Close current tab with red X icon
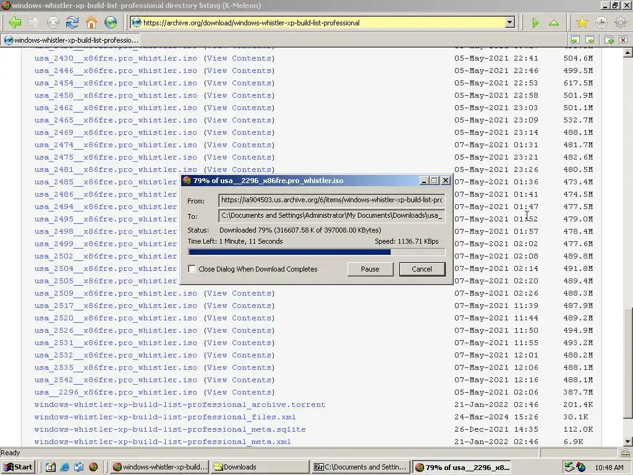The width and height of the screenshot is (633, 475). [x=623, y=40]
